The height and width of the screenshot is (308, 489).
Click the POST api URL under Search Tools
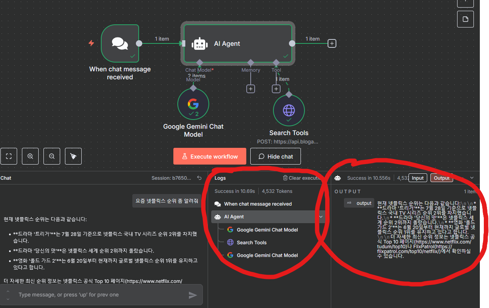288,141
